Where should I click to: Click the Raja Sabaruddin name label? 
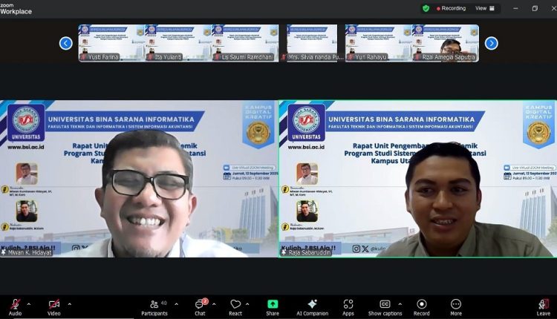coord(306,253)
